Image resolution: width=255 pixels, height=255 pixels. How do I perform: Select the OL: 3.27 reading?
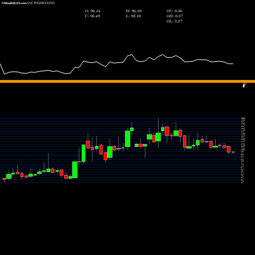174,21
